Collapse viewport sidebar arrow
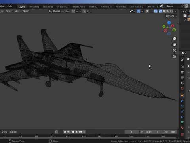Viewport: 190px width, 143px height. (178, 23)
